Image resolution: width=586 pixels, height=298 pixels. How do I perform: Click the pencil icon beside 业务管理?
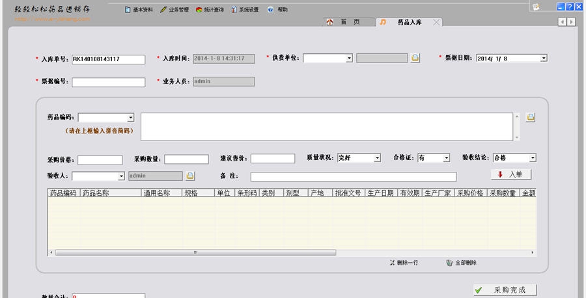coord(163,10)
